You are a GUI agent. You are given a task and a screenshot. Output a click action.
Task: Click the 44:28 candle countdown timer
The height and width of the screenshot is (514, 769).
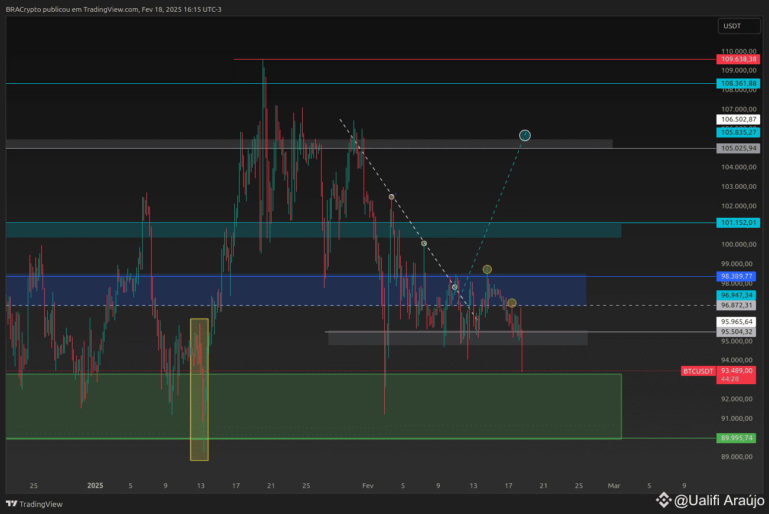[729, 379]
